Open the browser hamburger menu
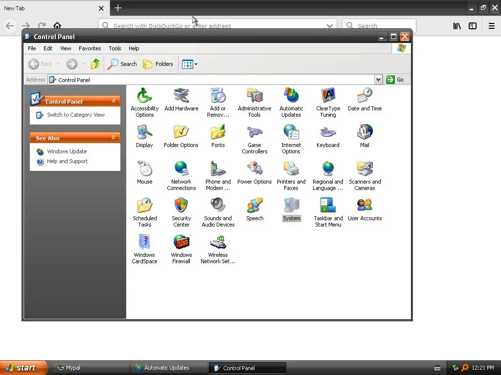Screen dimensions: 501x375 click(491, 26)
